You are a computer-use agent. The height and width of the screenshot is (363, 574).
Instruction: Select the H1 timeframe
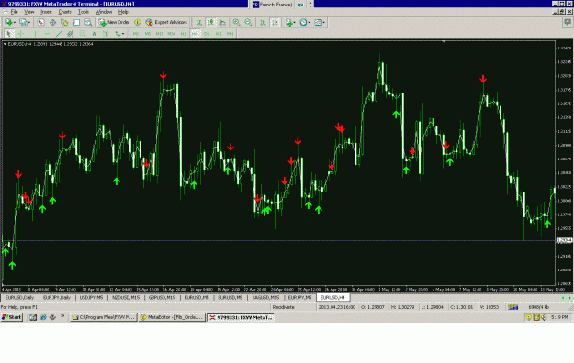[x=184, y=34]
